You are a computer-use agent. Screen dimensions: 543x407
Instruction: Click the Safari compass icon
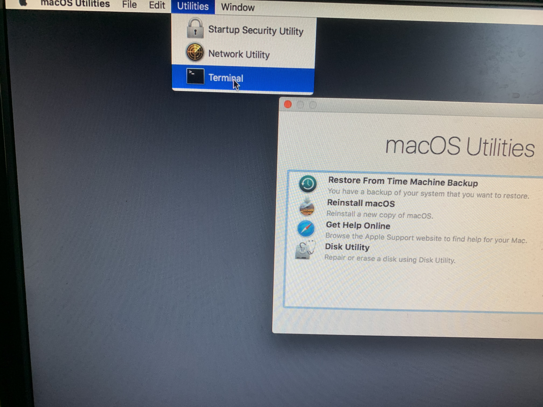[x=306, y=228]
